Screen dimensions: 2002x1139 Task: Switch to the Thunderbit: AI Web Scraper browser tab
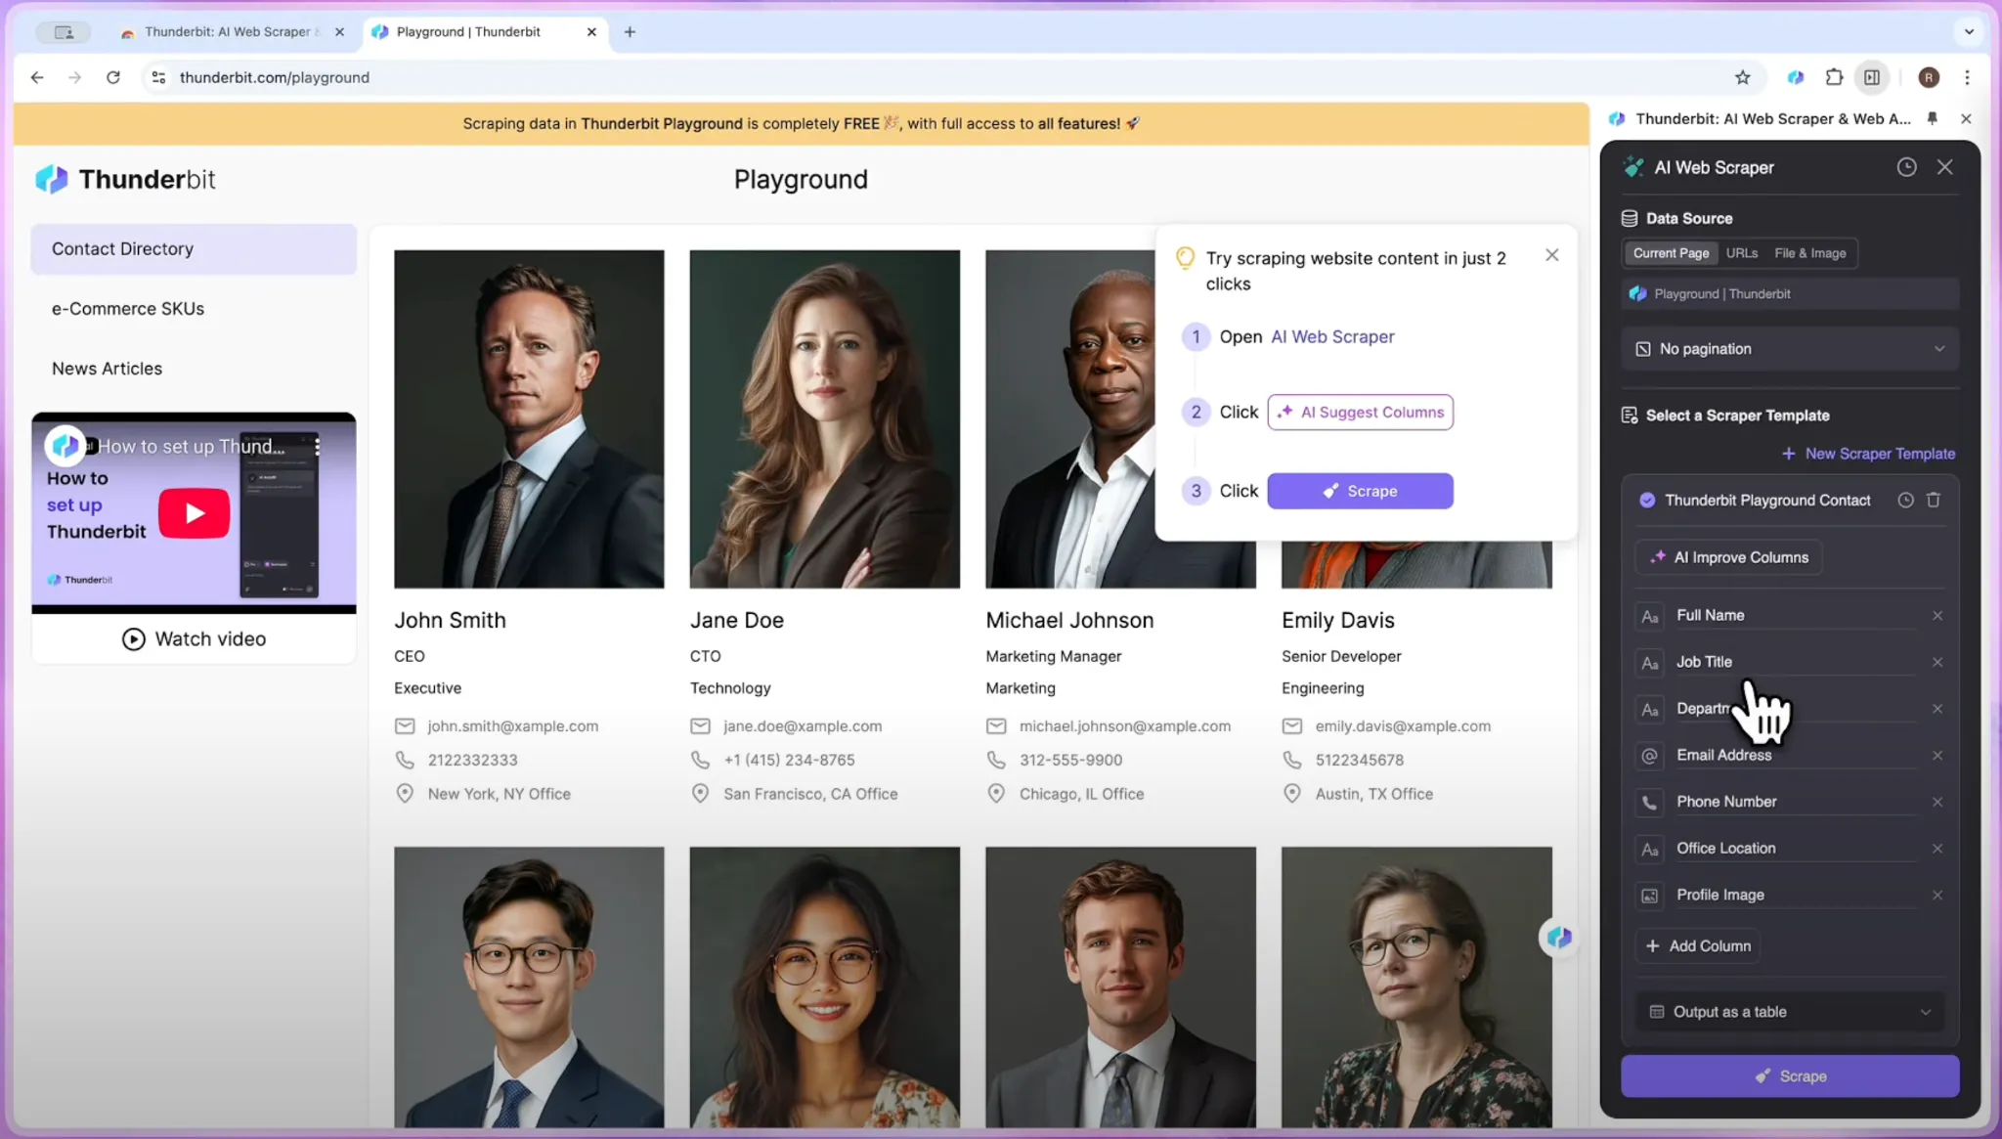(x=227, y=32)
